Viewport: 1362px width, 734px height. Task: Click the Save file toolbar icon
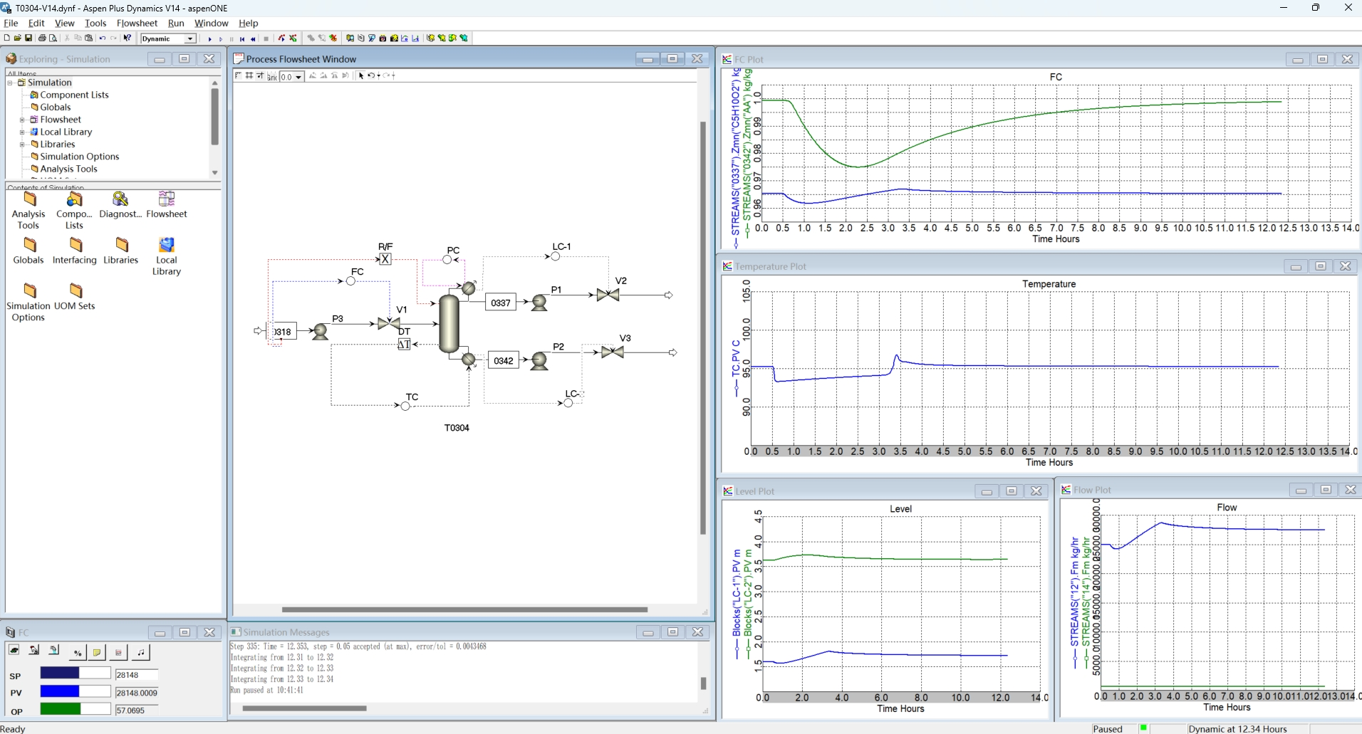click(x=28, y=38)
